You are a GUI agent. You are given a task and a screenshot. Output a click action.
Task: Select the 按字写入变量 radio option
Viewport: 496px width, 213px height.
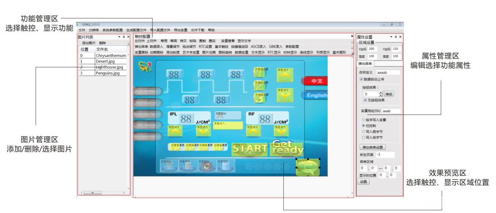364,120
